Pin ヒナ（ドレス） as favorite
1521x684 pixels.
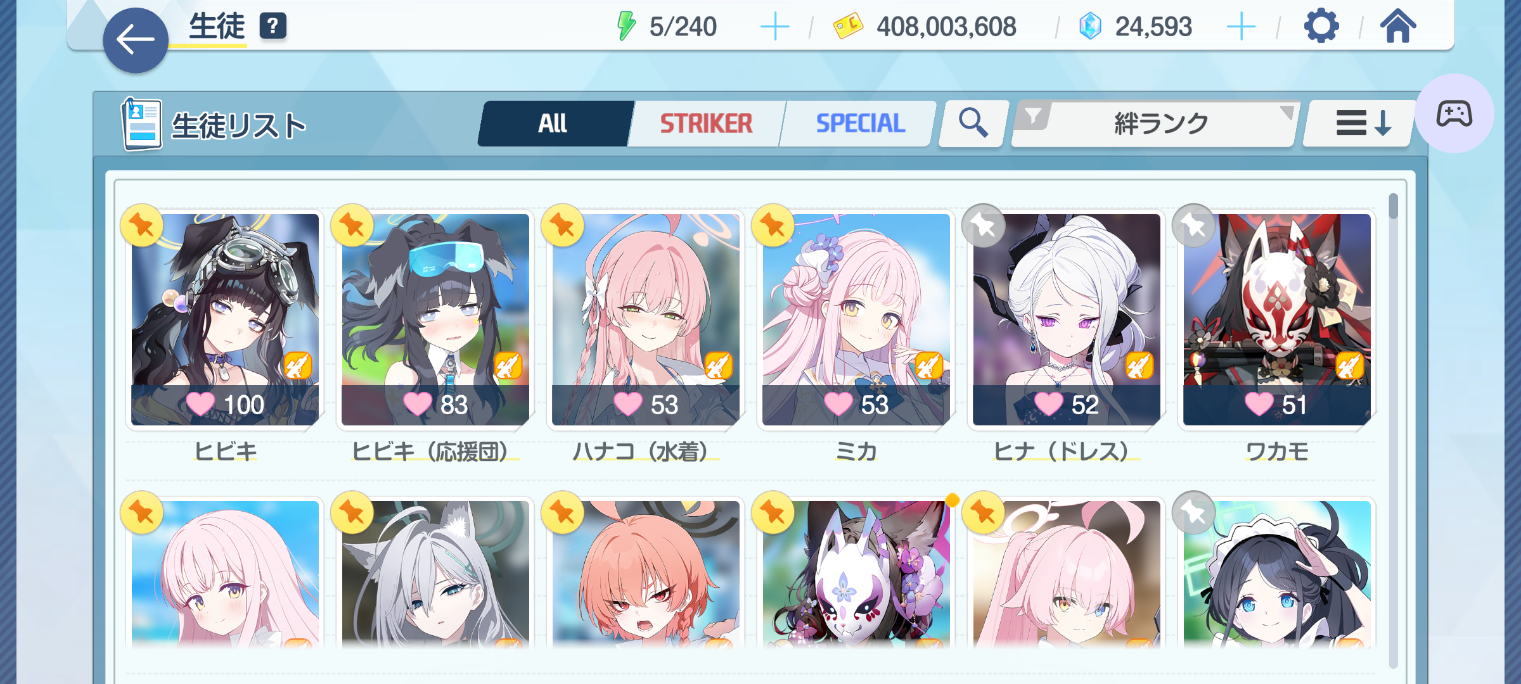[x=984, y=225]
